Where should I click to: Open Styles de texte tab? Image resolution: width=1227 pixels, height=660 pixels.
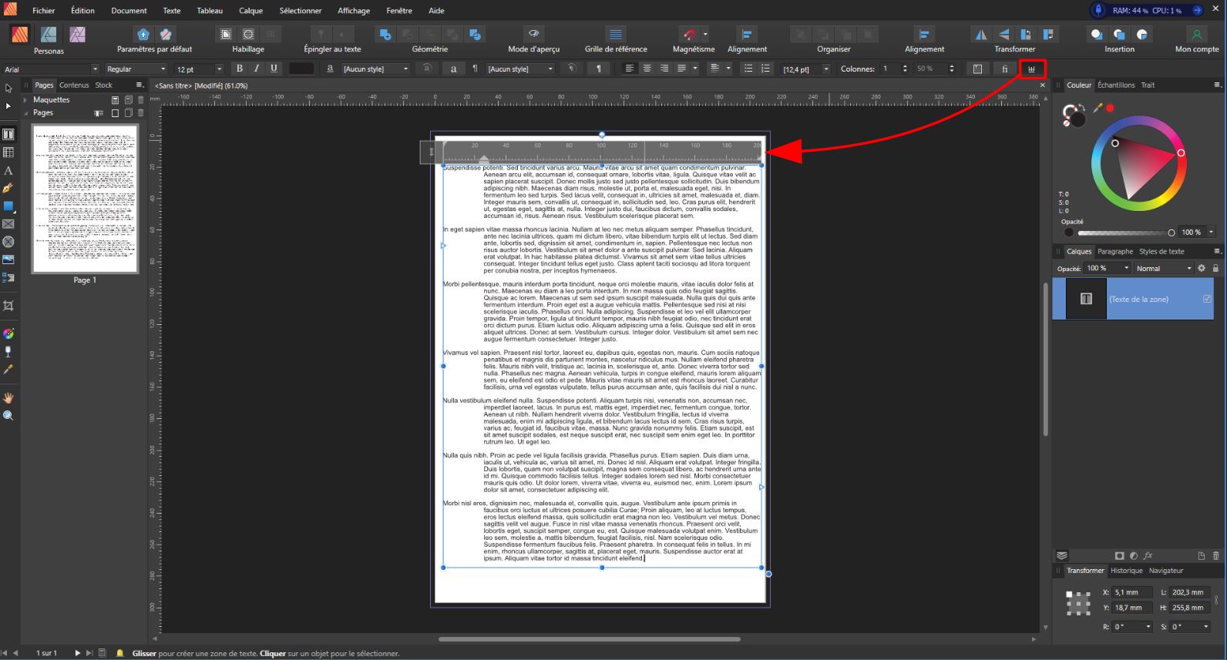tap(1161, 251)
